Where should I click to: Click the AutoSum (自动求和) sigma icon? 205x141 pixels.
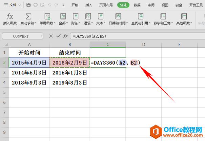click(28, 16)
